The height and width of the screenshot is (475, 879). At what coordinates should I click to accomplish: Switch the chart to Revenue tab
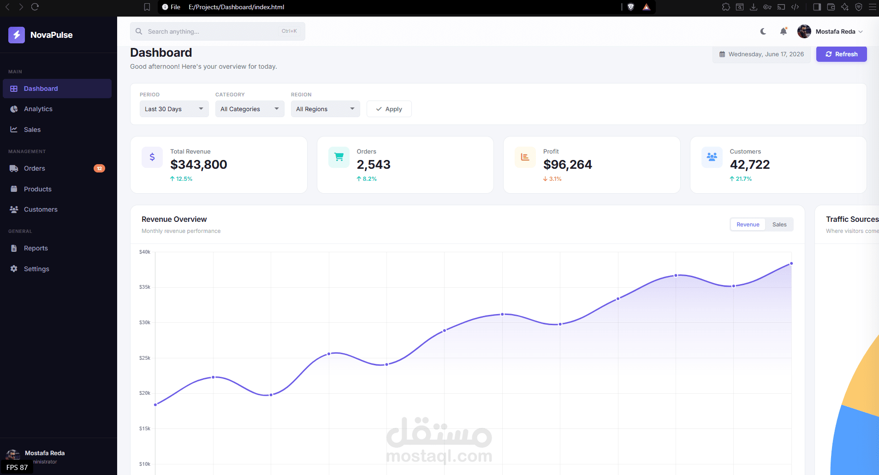click(x=748, y=225)
